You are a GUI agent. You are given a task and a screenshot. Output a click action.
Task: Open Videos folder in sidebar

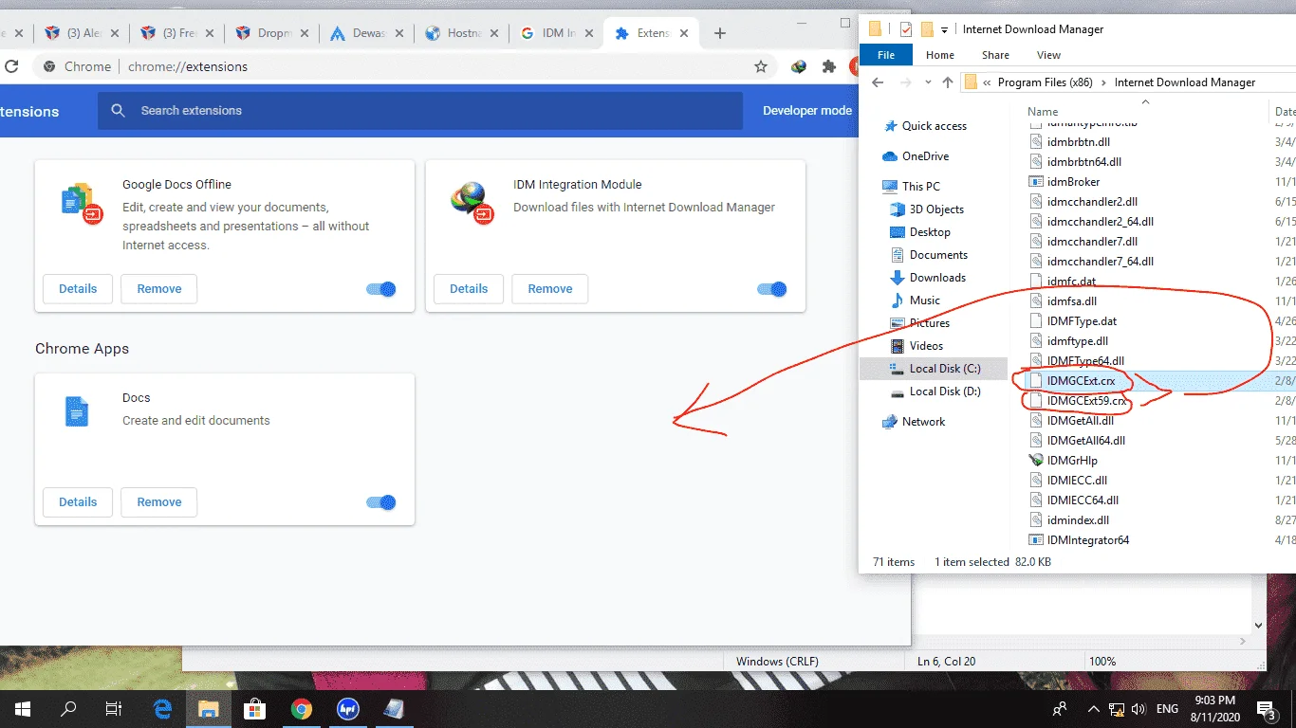coord(926,346)
